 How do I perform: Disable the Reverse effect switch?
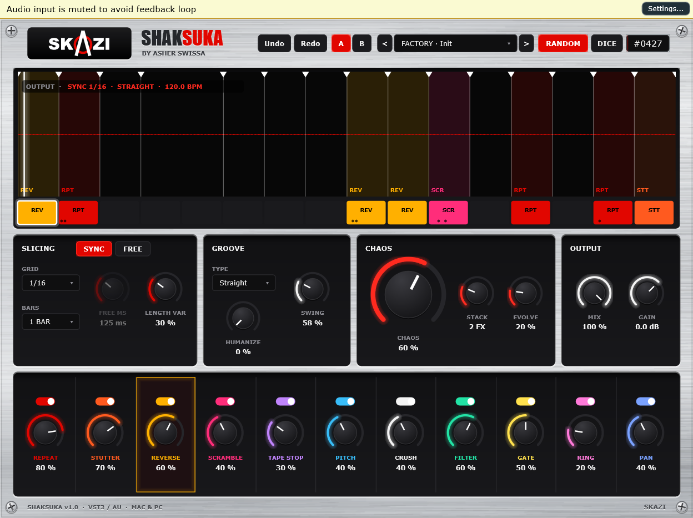[x=165, y=401]
